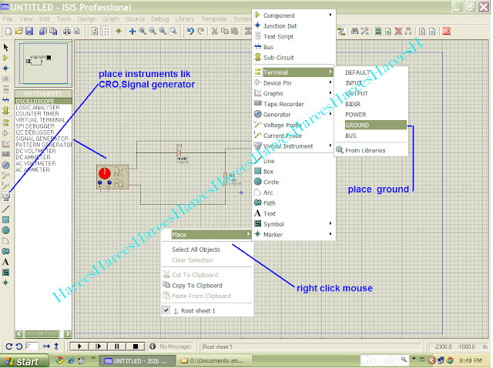Click the Zoom Out toolbar icon
Screen dimensions: 493x368
pos(153,31)
